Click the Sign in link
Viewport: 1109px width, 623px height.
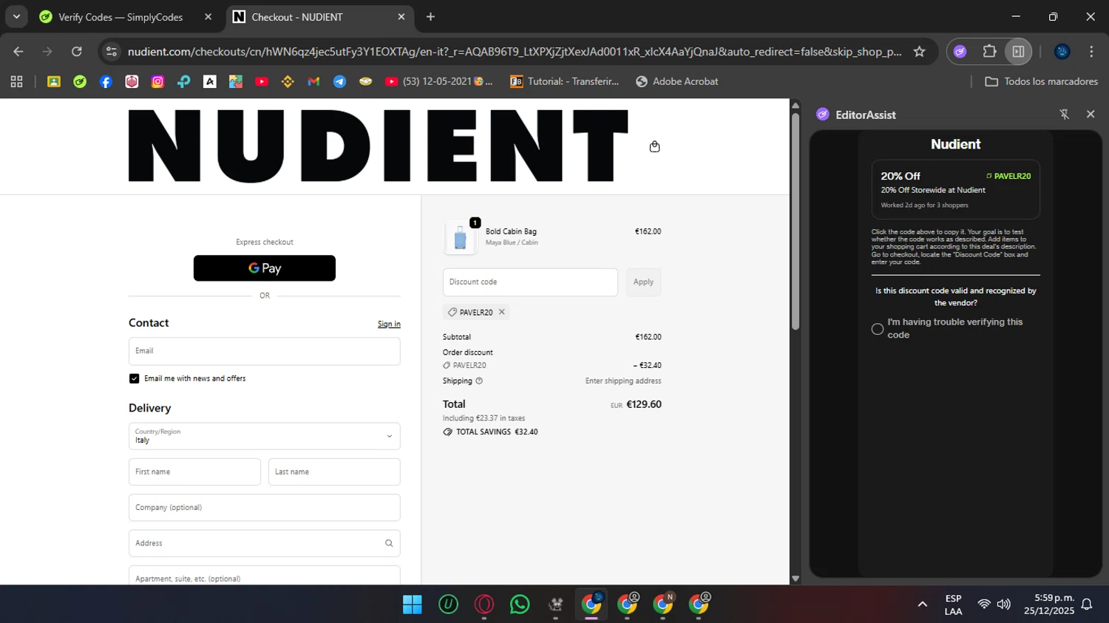[x=389, y=324]
